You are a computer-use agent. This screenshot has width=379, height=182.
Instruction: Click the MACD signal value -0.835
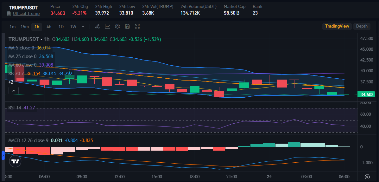point(86,140)
